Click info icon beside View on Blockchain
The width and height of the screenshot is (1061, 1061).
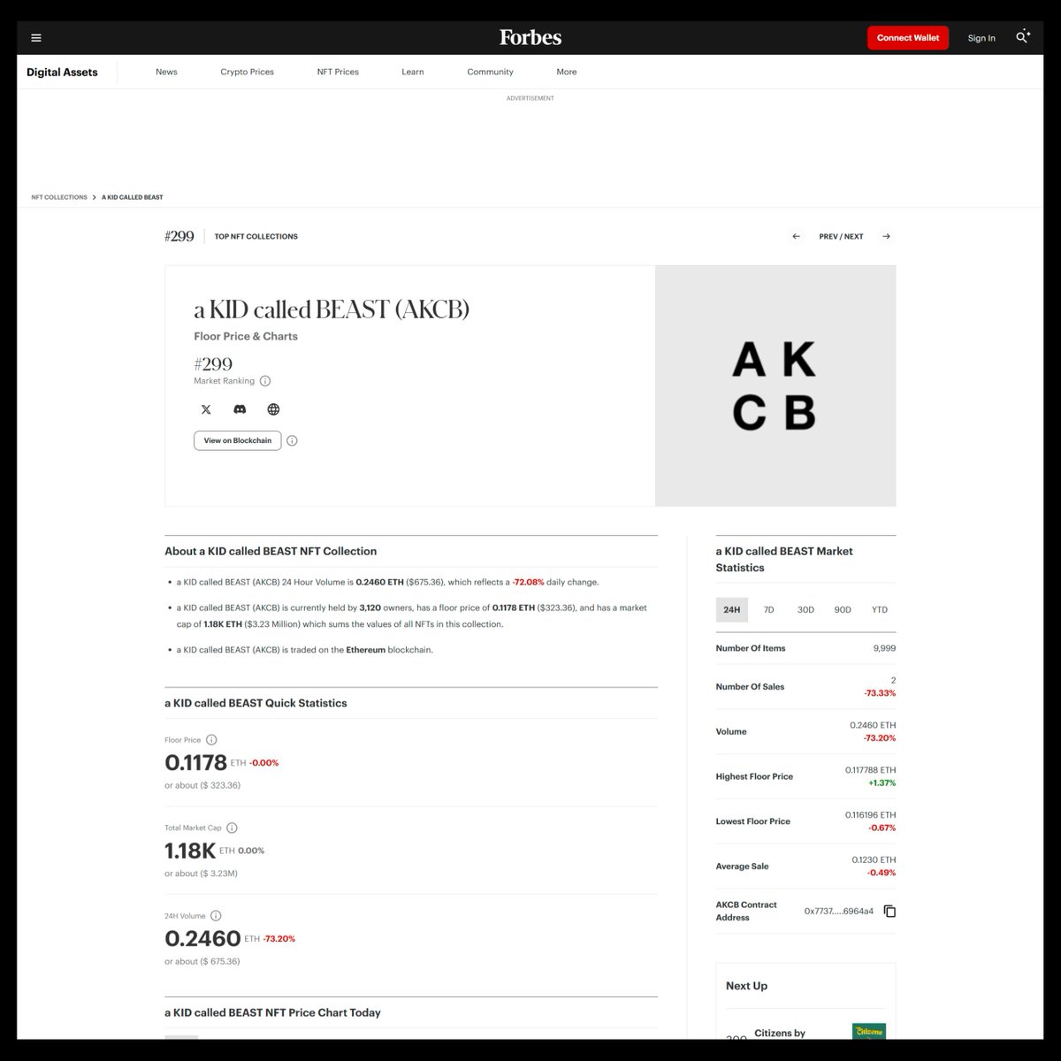point(292,440)
